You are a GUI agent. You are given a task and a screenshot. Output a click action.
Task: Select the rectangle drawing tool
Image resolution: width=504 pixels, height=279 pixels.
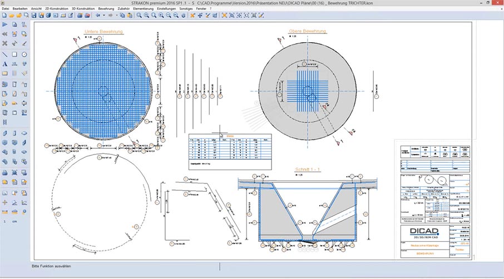pyautogui.click(x=14, y=54)
